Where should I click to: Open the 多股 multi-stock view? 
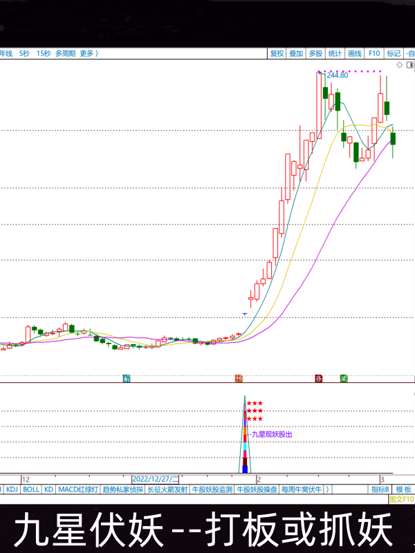(x=315, y=54)
